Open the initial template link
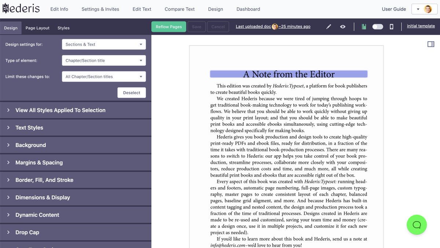The height and width of the screenshot is (248, 440). pyautogui.click(x=421, y=26)
